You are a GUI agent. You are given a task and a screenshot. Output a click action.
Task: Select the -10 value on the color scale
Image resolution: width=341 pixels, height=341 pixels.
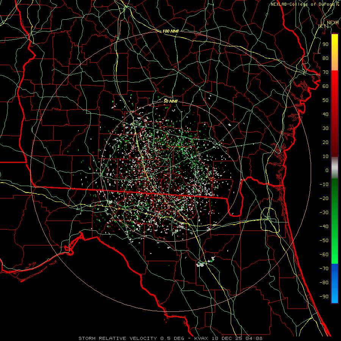324,185
